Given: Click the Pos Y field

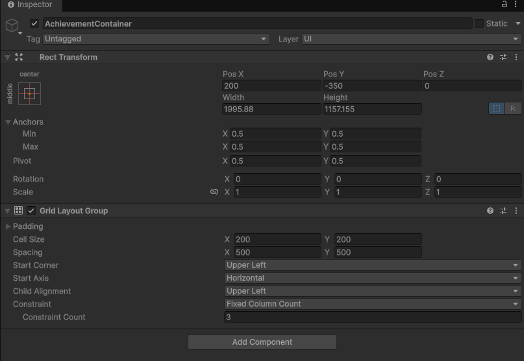Looking at the screenshot, I should (x=372, y=86).
